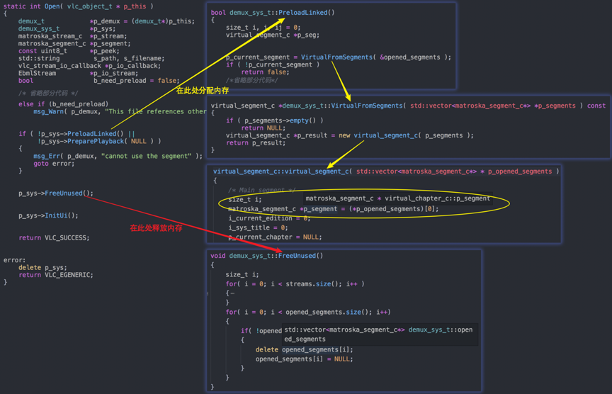Viewport: 612px width, 394px height.
Task: Click the 'p_current_chapter = NULL;' line
Action: coord(275,237)
